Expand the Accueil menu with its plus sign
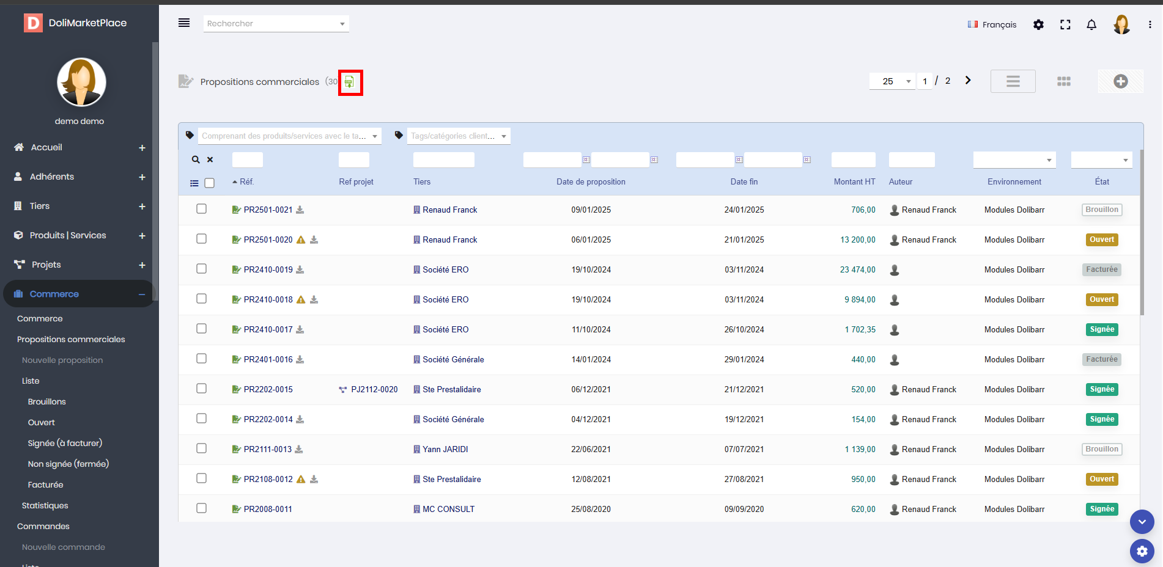The width and height of the screenshot is (1163, 567). point(142,148)
